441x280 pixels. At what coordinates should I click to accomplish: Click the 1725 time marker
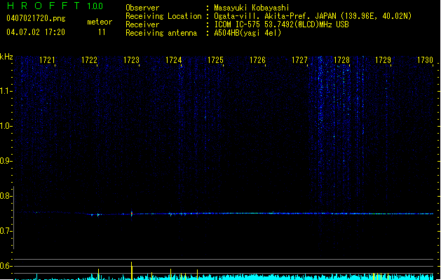(x=215, y=60)
